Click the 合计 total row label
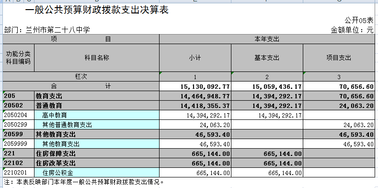Viewport: 378px width, 188px height. (x=81, y=86)
